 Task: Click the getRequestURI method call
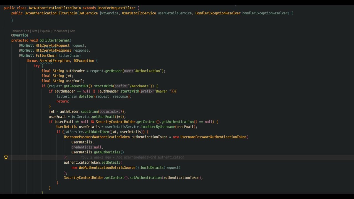coord(76,86)
